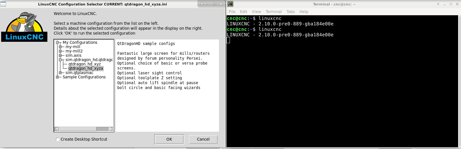Collapse the sim.qtdragon_hd tree node
The height and width of the screenshot is (149, 461).
(60, 60)
